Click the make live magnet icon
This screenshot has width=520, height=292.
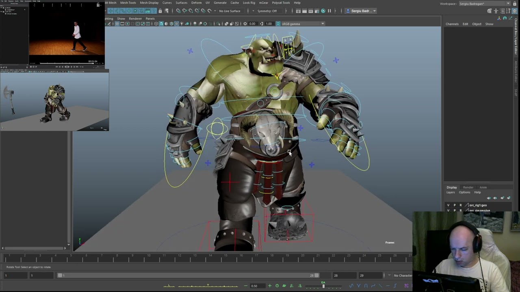(209, 11)
